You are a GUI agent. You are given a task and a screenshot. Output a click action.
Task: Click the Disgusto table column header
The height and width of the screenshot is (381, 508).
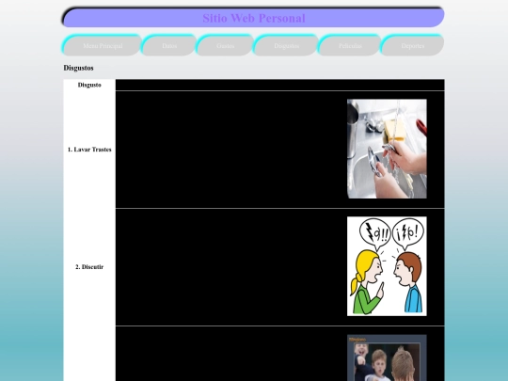point(89,85)
